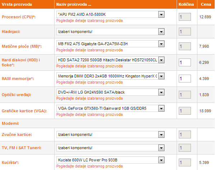215x170 pixels.
Task: Click the 'TV, FM i SAT Tuneri:' label
Action: [22, 148]
